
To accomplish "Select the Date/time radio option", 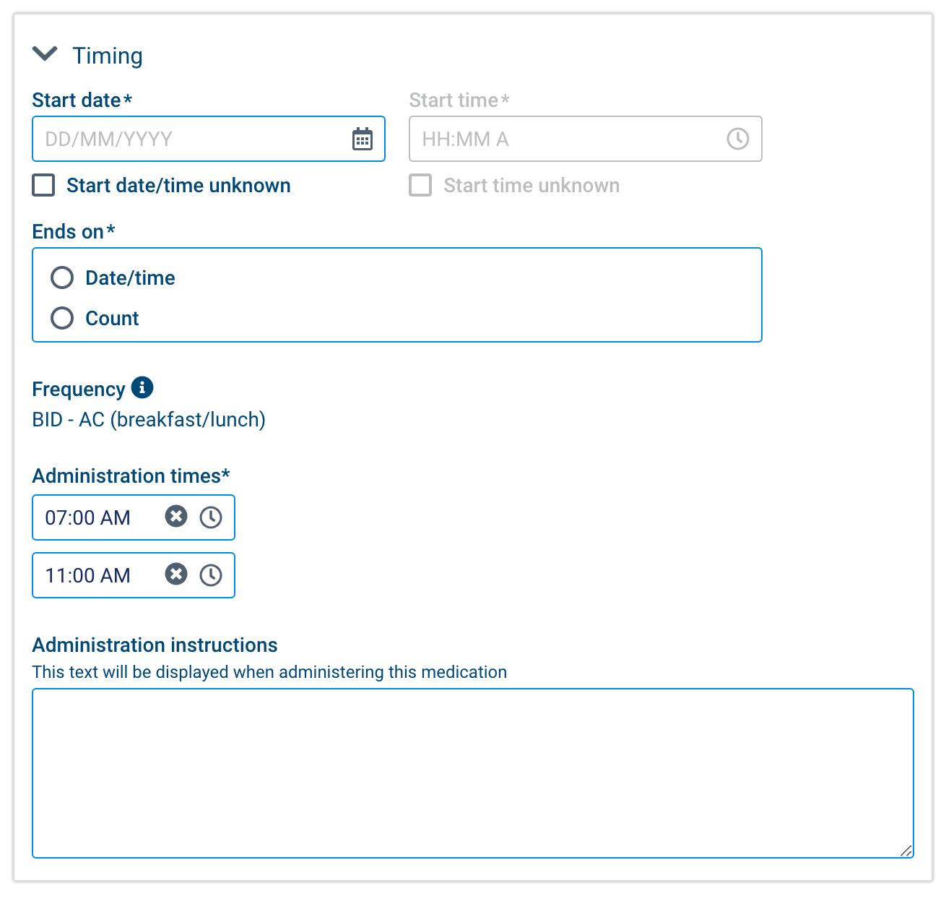I will point(62,278).
